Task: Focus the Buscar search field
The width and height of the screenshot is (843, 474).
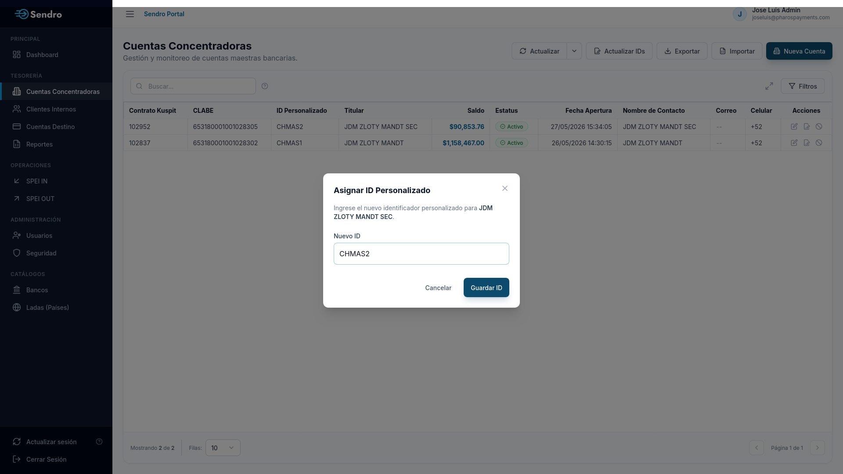Action: coord(193,86)
